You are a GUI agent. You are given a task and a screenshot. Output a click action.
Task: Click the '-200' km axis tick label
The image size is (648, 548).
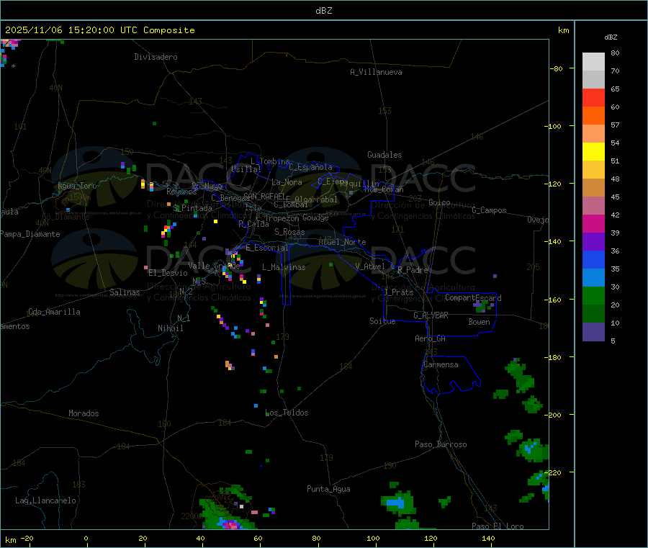552,415
